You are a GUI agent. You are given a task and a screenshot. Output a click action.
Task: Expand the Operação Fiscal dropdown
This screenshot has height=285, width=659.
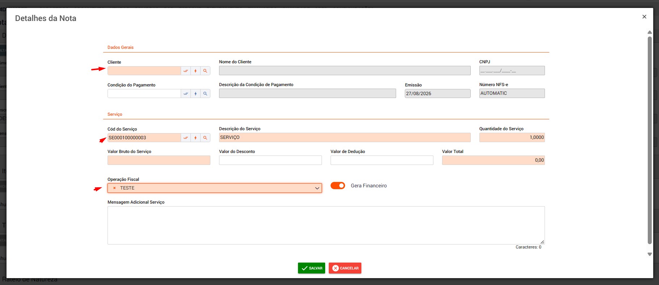pyautogui.click(x=317, y=188)
